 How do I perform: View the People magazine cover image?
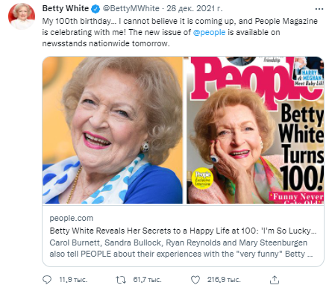pos(255,130)
